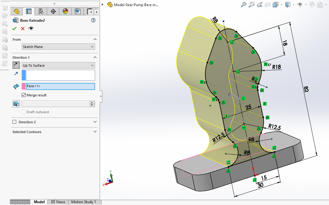The width and height of the screenshot is (329, 205).
Task: Open the Up To Surface end condition dropdown
Action: pos(58,65)
